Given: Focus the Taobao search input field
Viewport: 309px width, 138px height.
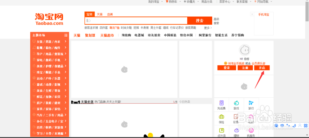Looking at the screenshot, I should click(x=136, y=21).
